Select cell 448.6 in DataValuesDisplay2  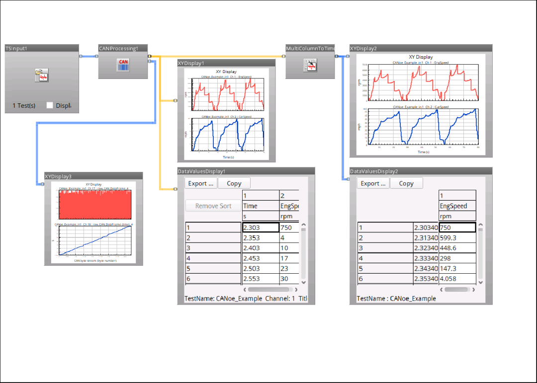tap(457, 248)
